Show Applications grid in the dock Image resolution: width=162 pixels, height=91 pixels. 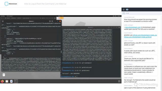click(119, 81)
